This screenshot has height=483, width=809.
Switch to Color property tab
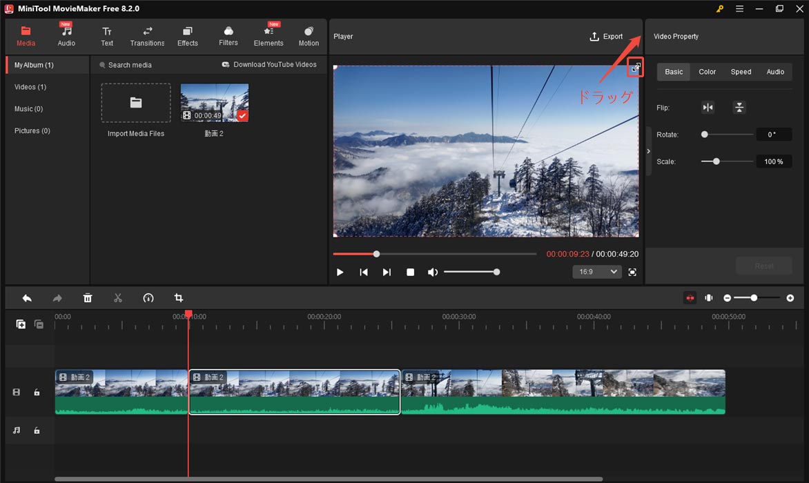click(707, 72)
